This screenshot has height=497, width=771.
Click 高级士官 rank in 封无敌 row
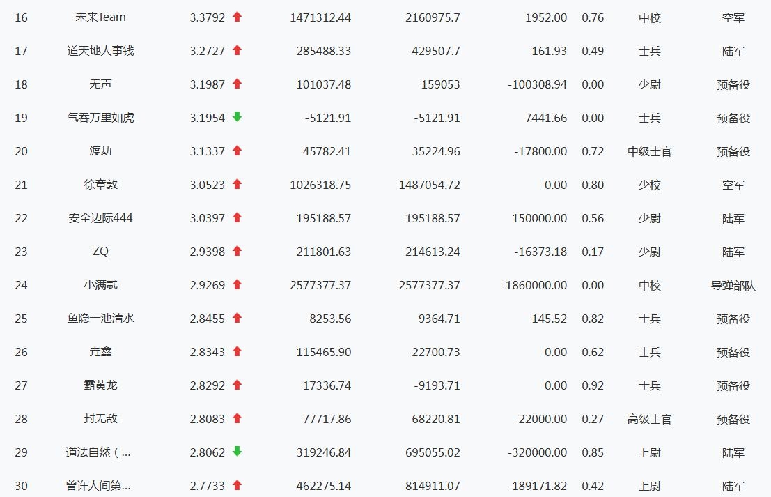pos(649,419)
